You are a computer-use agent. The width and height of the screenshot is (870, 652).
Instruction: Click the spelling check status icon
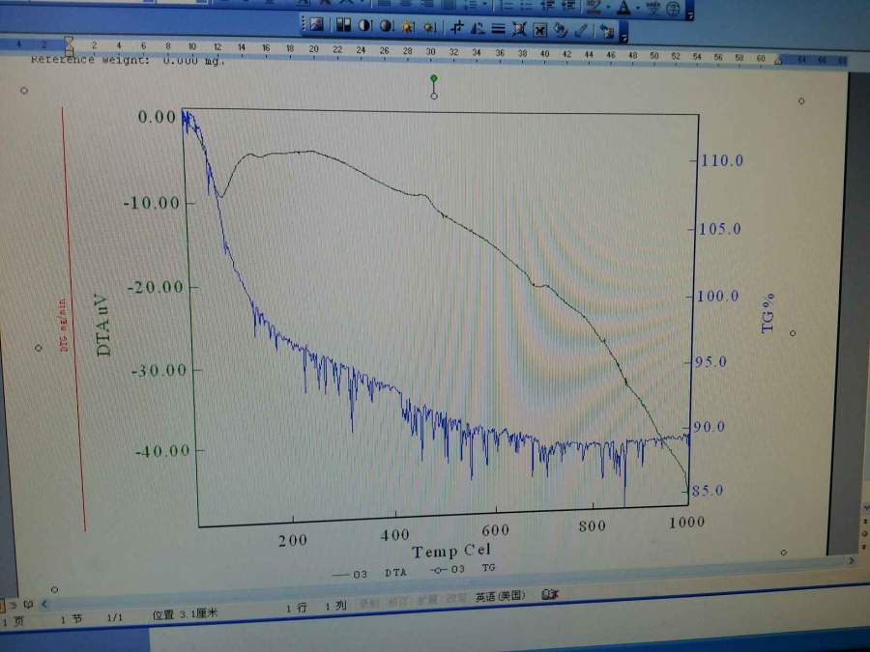pos(549,594)
